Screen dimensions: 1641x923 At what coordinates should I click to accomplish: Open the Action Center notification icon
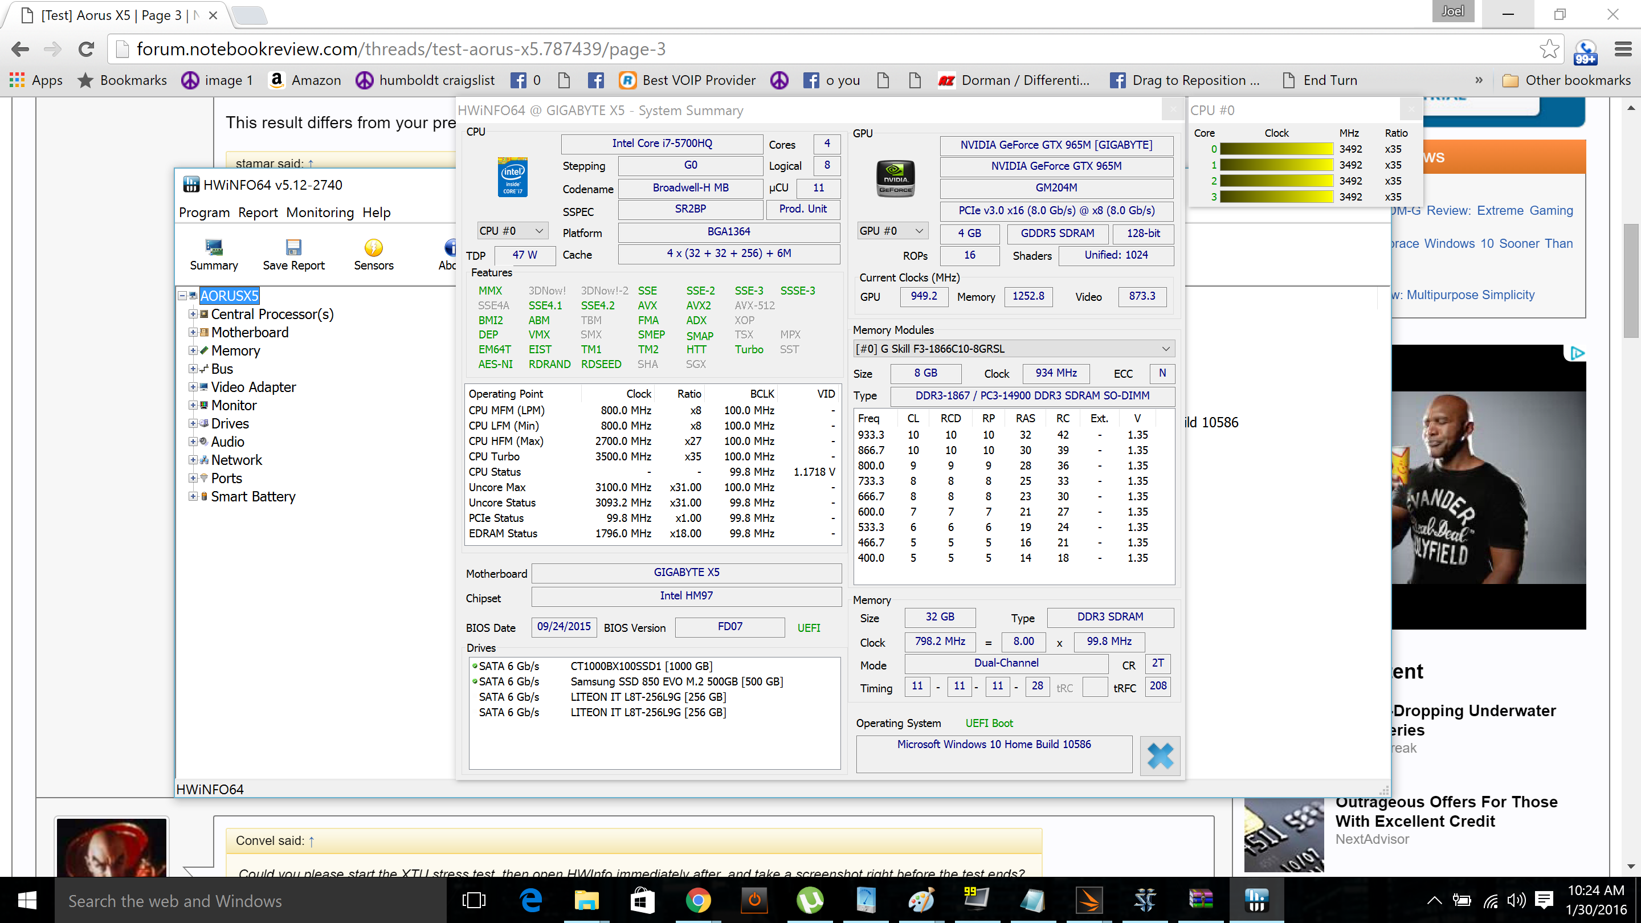[1544, 900]
